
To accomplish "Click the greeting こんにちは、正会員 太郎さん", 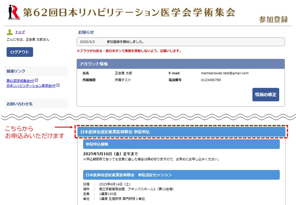I will pos(28,40).
